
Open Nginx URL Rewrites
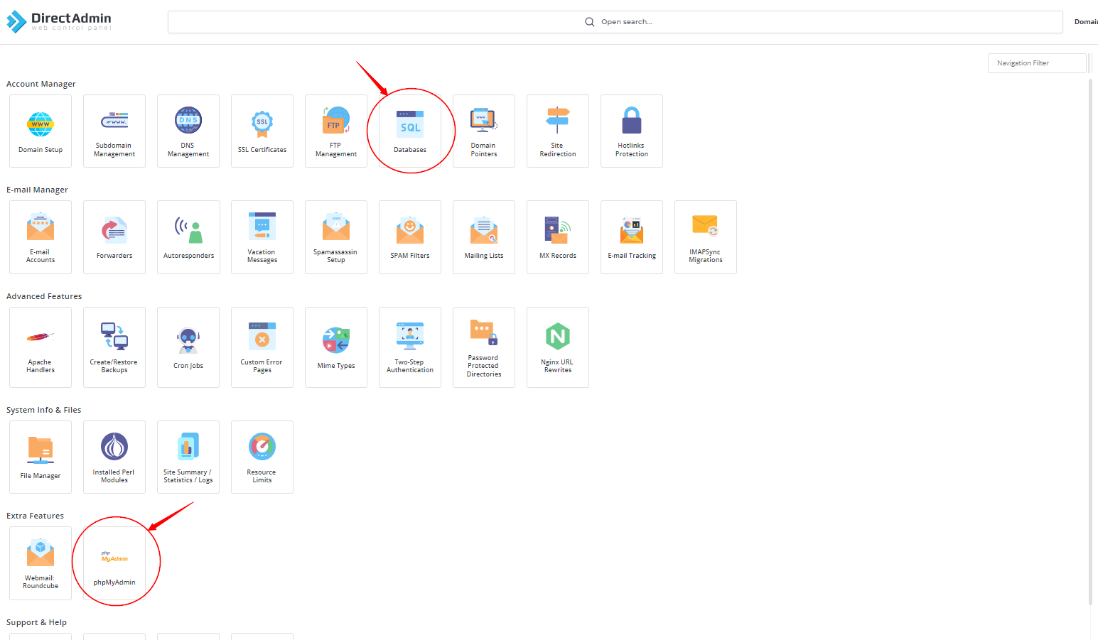click(x=558, y=347)
